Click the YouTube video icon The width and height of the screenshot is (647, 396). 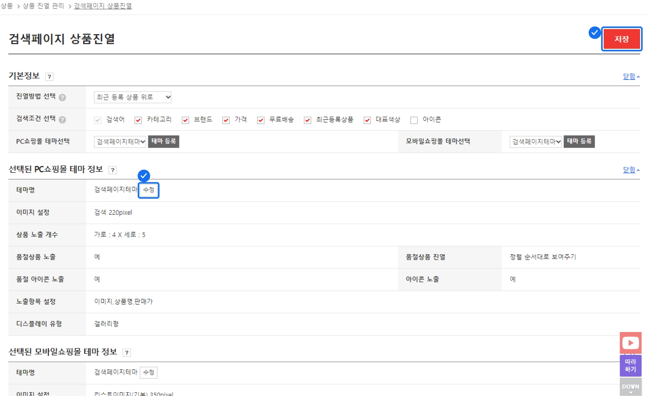630,343
